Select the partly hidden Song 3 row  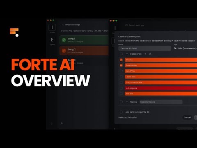point(84,61)
